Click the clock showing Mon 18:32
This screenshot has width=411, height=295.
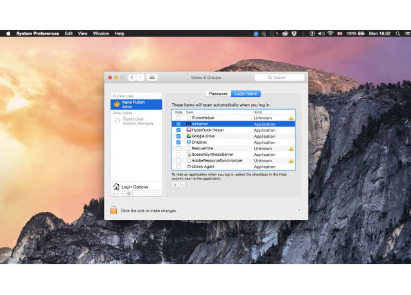tap(380, 33)
